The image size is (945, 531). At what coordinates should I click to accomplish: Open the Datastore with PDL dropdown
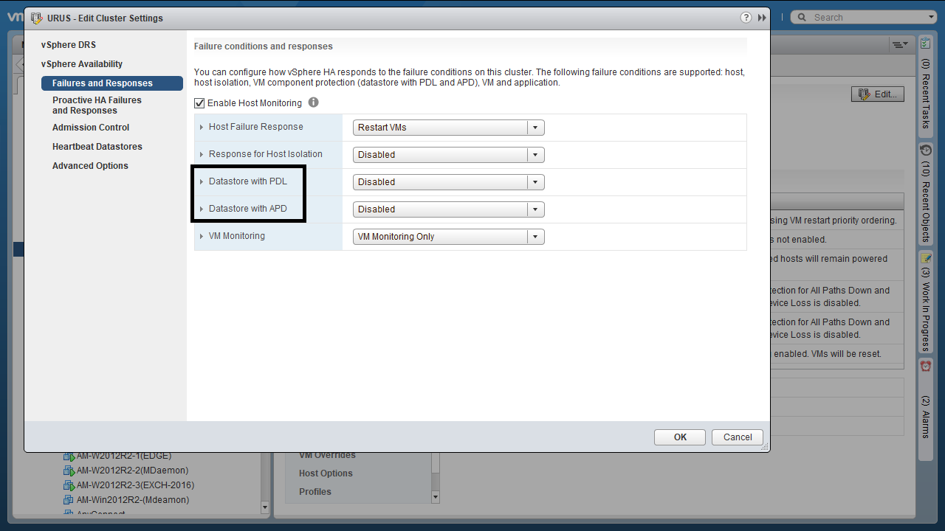448,182
